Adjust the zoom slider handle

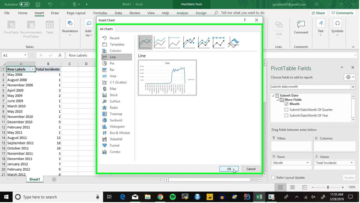coord(328,188)
